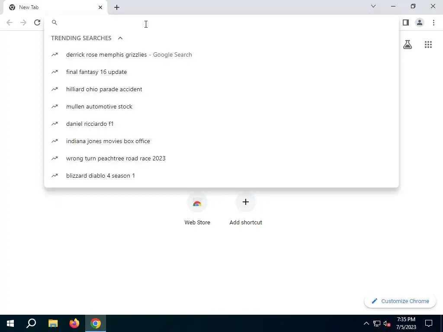Open the tab search chevron
443x332 pixels.
pyautogui.click(x=373, y=6)
